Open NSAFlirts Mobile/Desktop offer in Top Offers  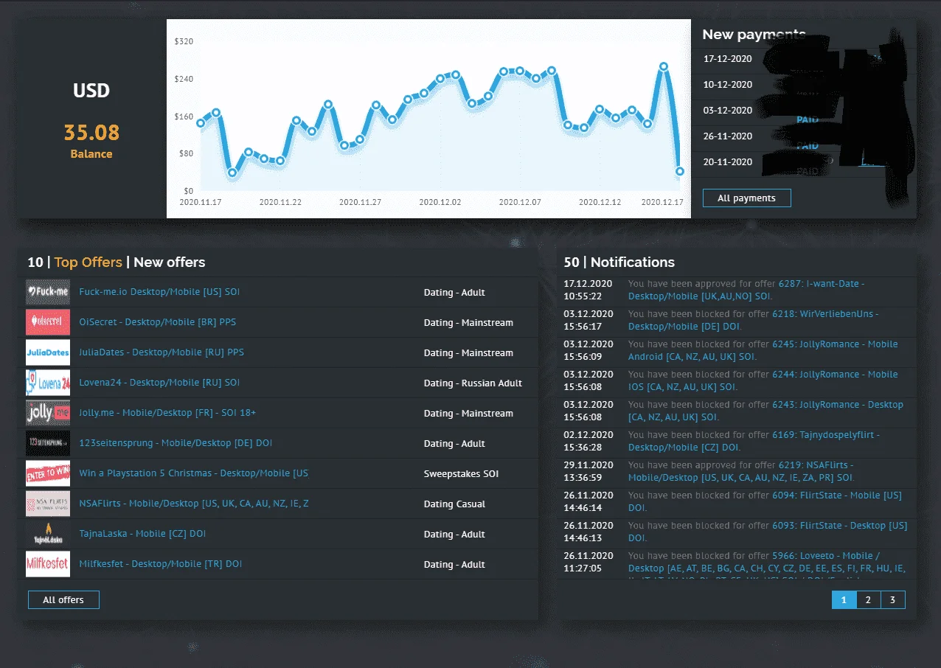[194, 504]
